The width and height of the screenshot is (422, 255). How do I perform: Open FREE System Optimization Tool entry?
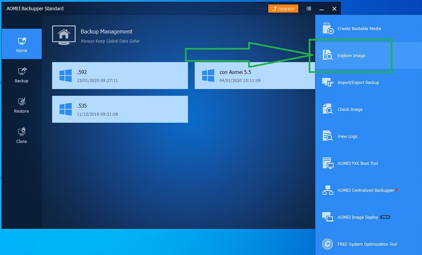[x=367, y=244]
